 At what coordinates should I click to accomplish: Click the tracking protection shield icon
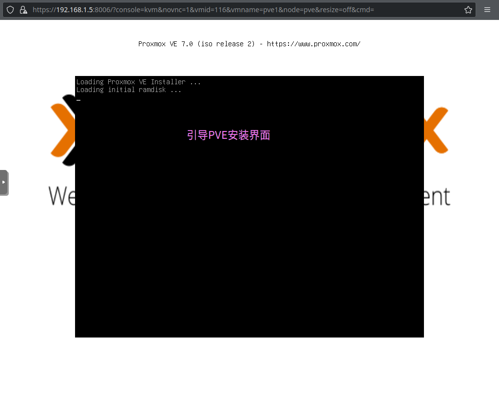click(x=10, y=10)
